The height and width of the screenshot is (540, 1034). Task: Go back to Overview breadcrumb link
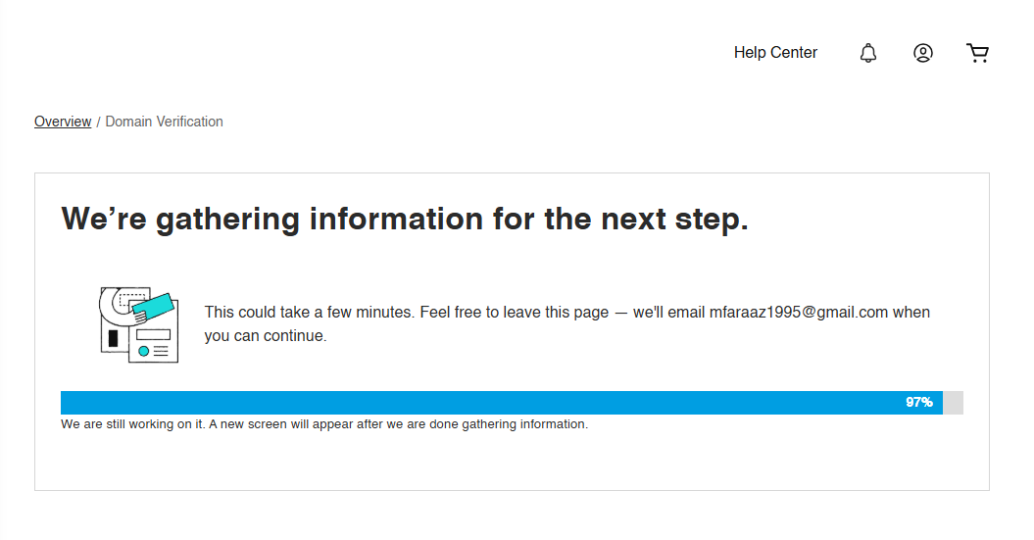(63, 122)
